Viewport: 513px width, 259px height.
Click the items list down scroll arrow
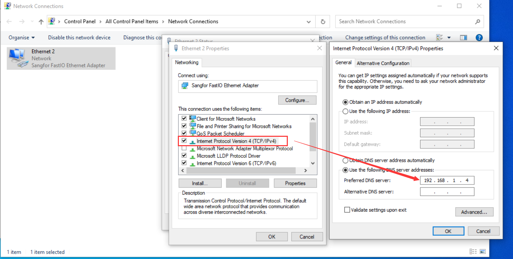click(x=313, y=163)
